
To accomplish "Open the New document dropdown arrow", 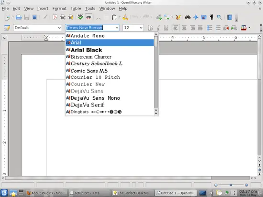I will (13, 17).
